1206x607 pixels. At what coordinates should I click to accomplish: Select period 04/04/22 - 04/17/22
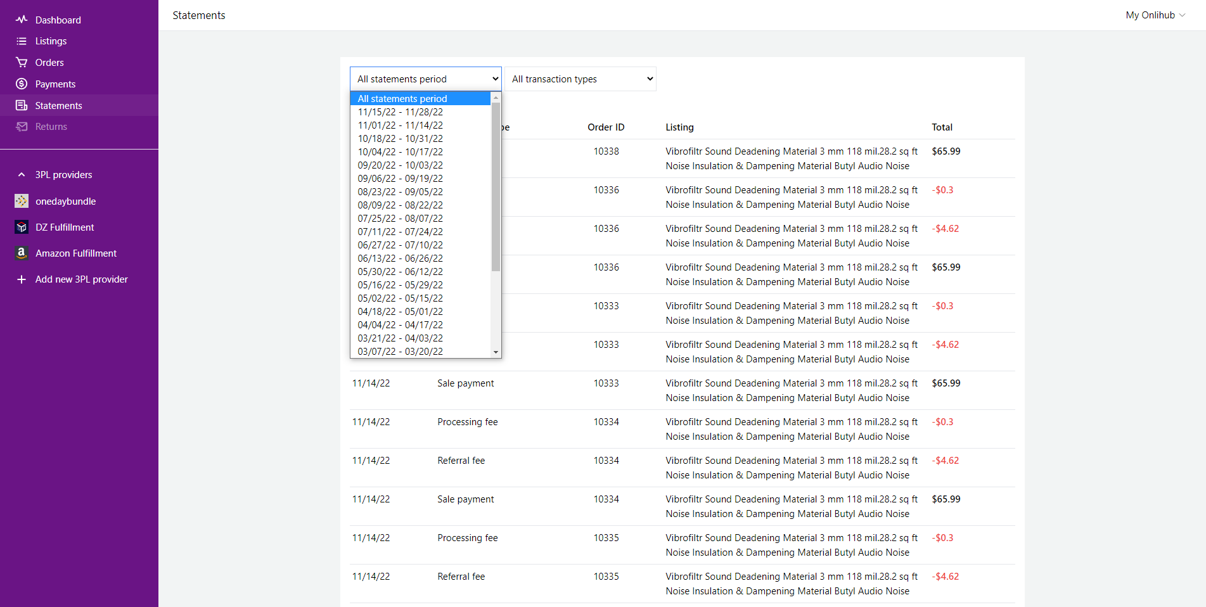(420, 325)
